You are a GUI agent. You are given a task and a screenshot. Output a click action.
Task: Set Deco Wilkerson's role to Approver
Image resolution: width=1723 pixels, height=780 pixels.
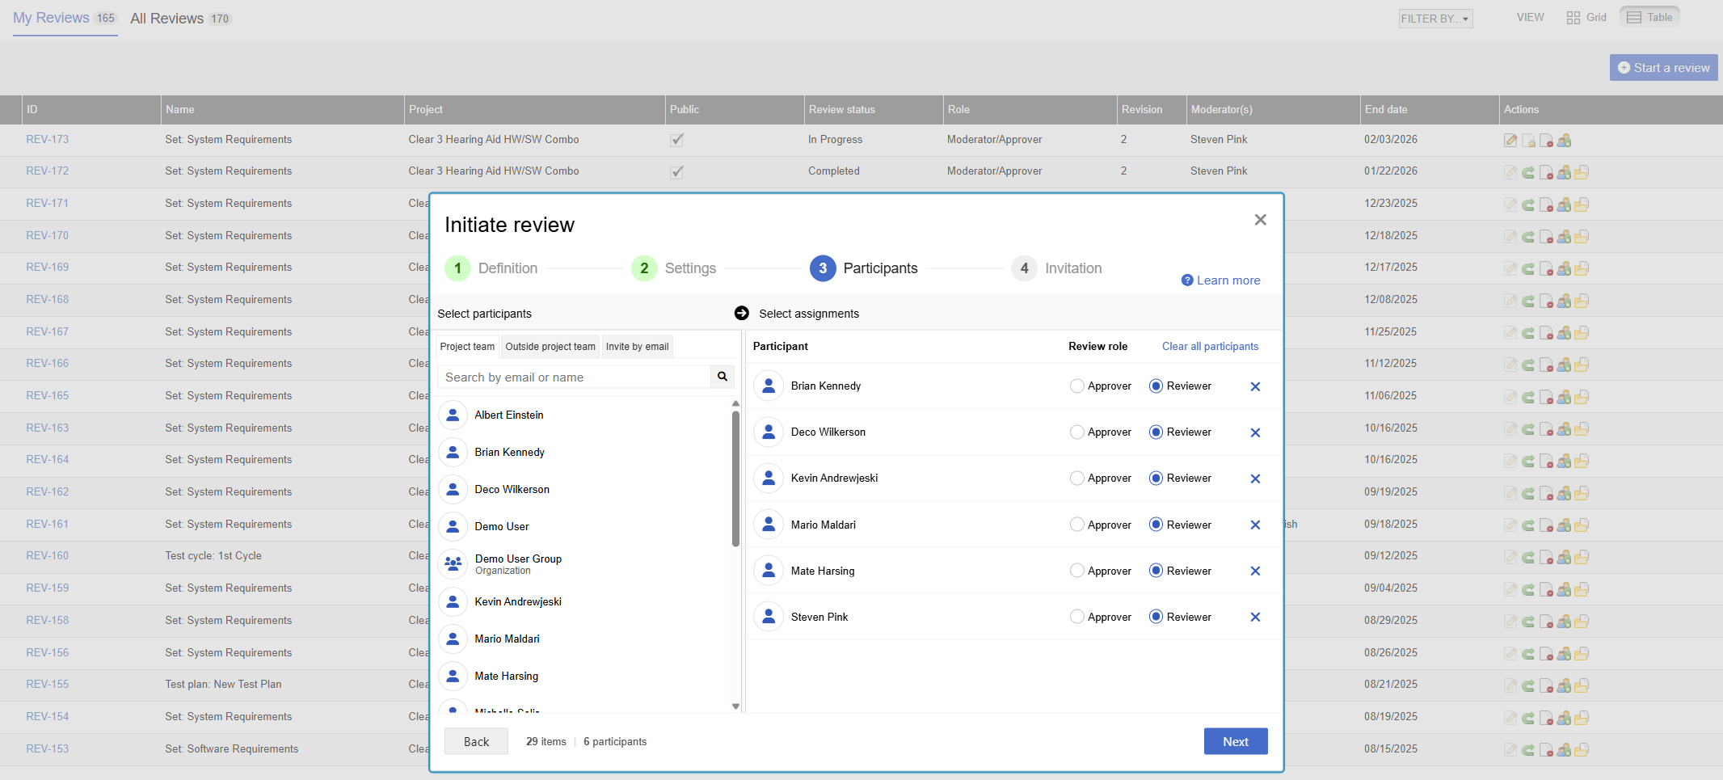pyautogui.click(x=1076, y=432)
